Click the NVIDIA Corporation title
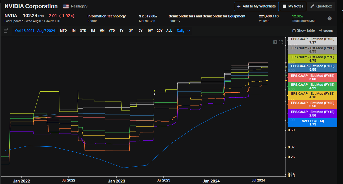Viewport: 343px width, 184px height. tap(31, 6)
